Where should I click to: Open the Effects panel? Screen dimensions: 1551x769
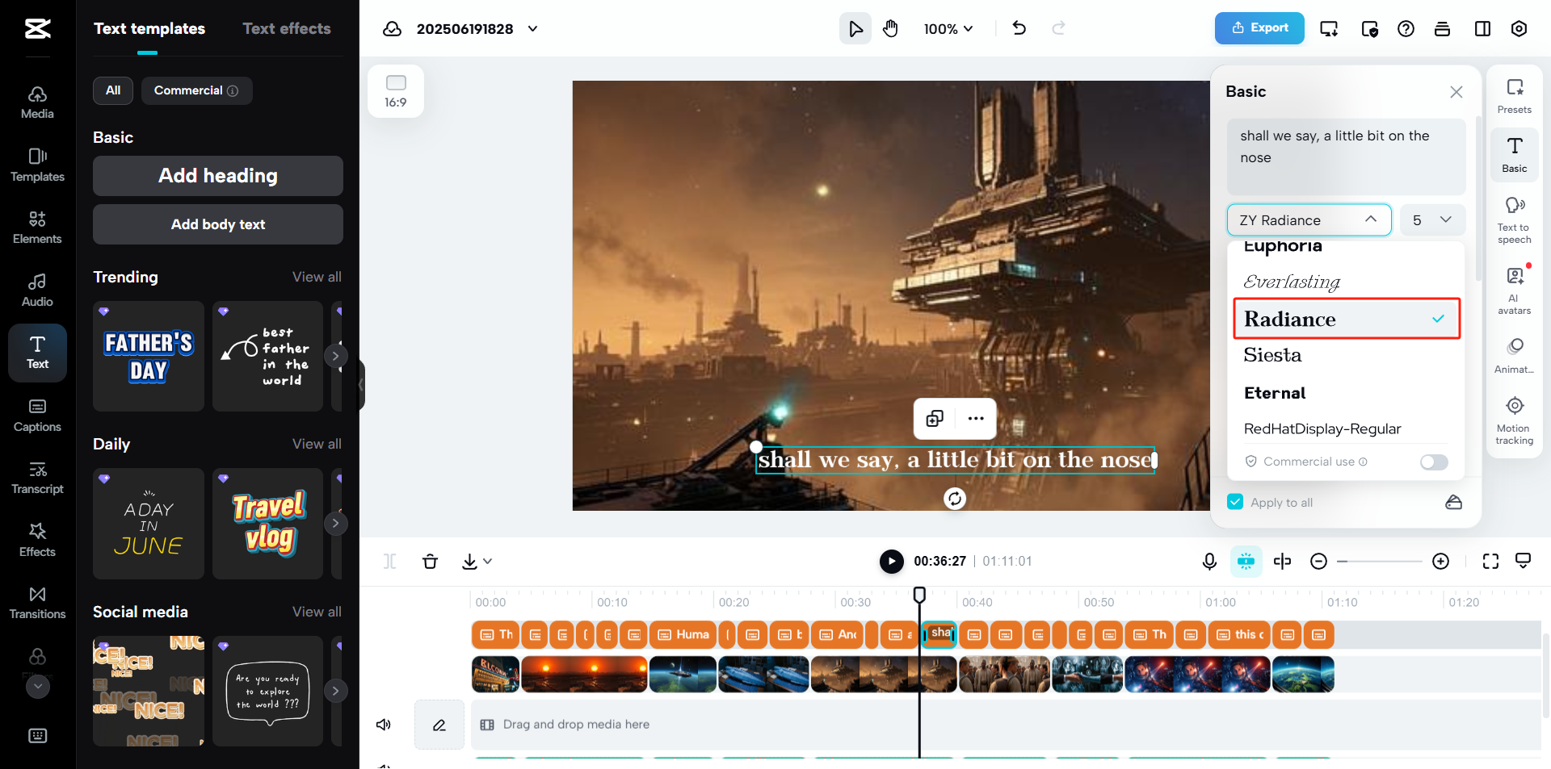point(37,541)
